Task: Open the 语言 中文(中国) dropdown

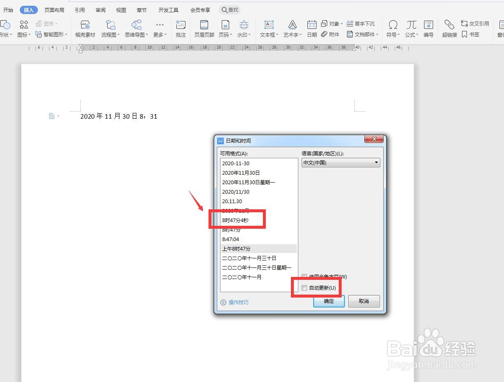Action: (341, 163)
